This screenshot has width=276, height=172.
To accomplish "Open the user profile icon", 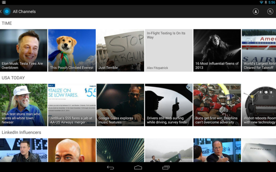I will pos(256,12).
